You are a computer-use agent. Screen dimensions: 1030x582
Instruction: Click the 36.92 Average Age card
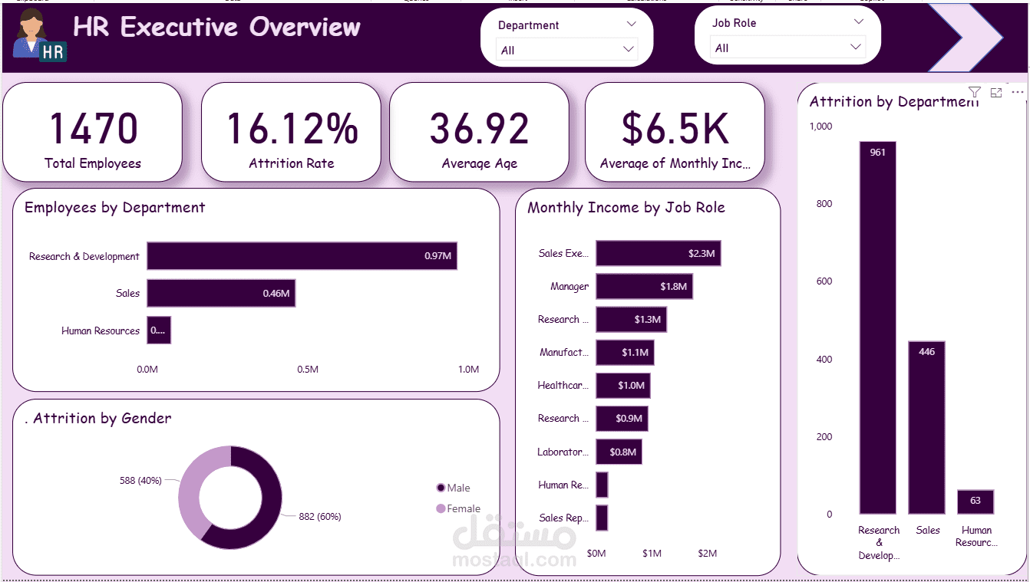(x=480, y=132)
